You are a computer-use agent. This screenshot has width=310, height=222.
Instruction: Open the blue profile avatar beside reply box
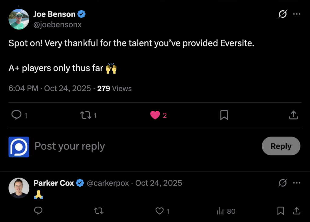[19, 147]
